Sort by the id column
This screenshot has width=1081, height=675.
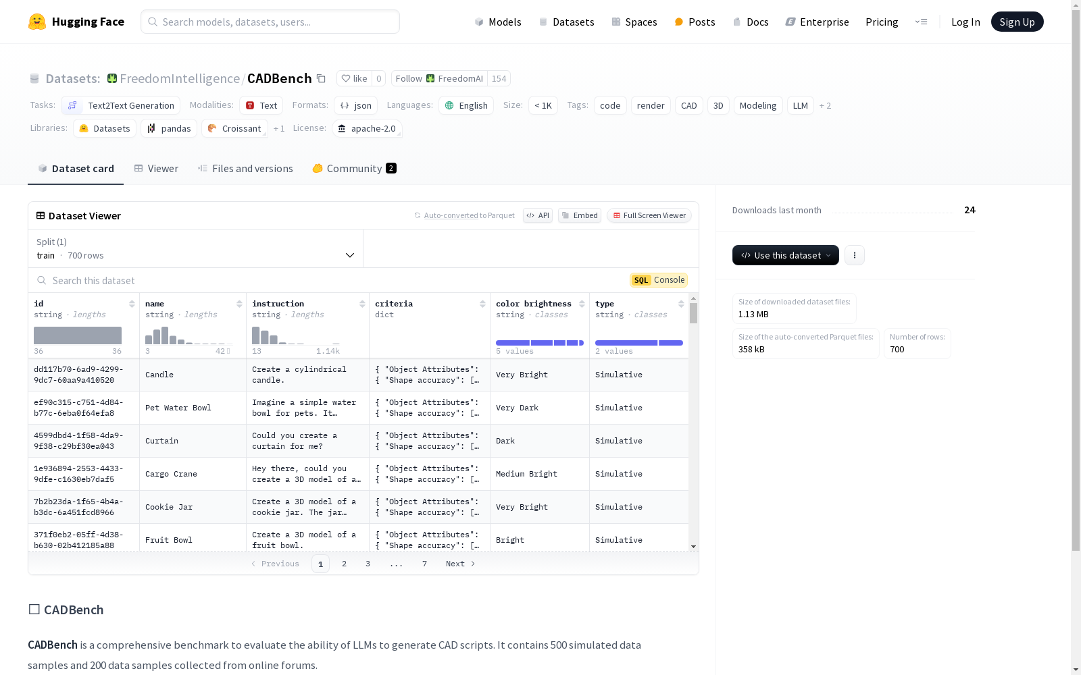(132, 304)
